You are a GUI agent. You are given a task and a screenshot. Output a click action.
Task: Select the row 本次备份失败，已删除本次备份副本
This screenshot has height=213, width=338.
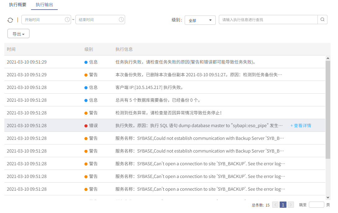click(165, 75)
